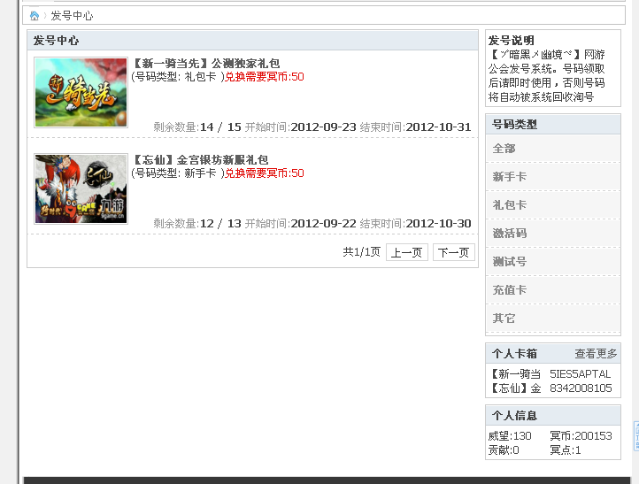Click 【新一骑当 card box entry

click(515, 374)
